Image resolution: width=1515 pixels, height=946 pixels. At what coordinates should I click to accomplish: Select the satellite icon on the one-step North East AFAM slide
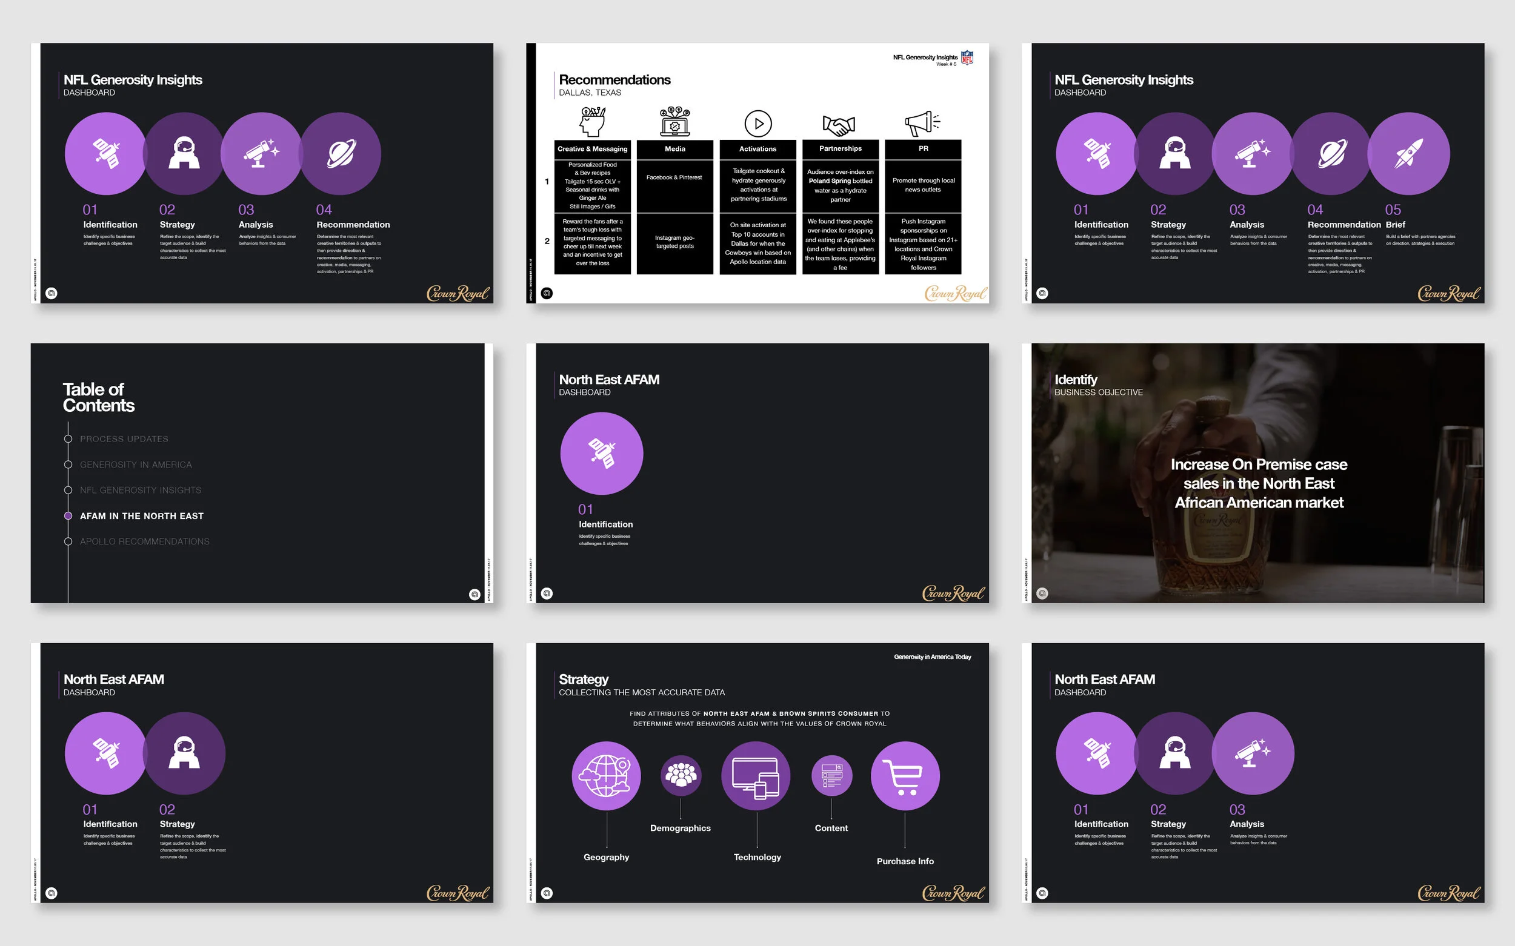tap(602, 454)
